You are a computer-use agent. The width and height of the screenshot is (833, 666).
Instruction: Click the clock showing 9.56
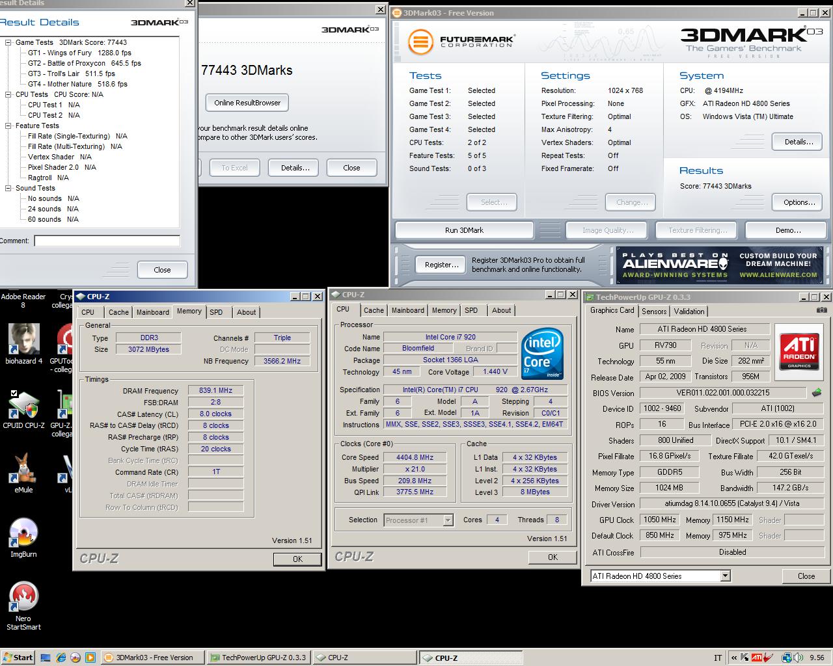(817, 658)
